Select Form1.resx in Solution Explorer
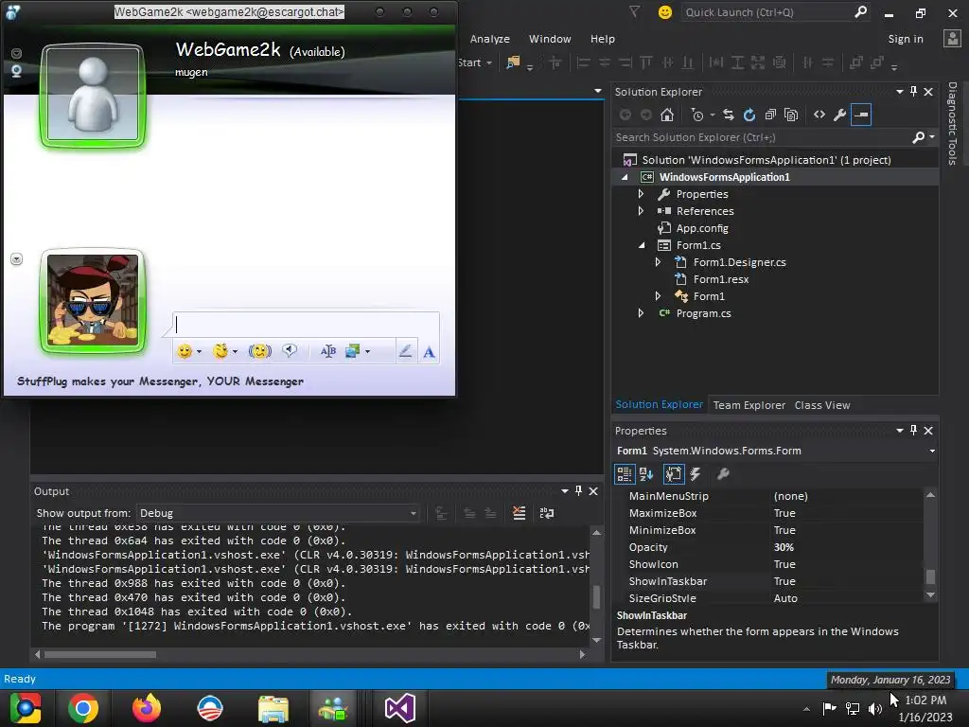 coord(720,279)
